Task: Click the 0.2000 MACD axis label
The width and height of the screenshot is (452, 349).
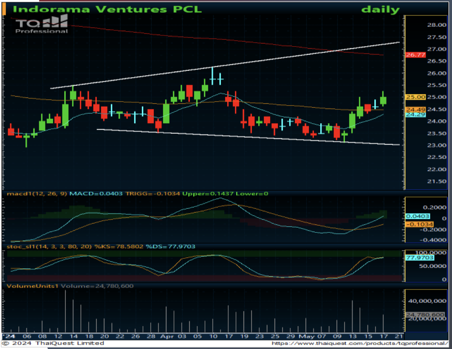Action: pyautogui.click(x=435, y=208)
